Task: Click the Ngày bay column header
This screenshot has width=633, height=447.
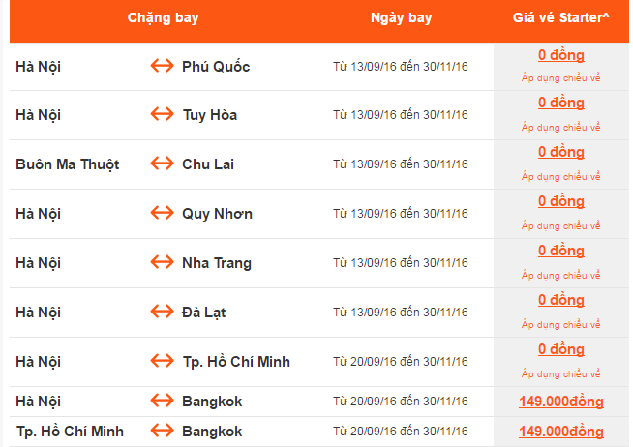Action: click(x=401, y=18)
